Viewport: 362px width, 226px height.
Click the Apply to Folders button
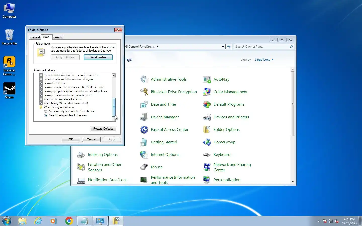65,57
